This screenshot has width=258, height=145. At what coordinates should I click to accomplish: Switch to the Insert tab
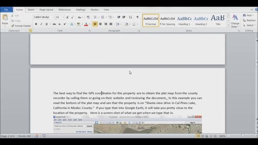coord(31,10)
